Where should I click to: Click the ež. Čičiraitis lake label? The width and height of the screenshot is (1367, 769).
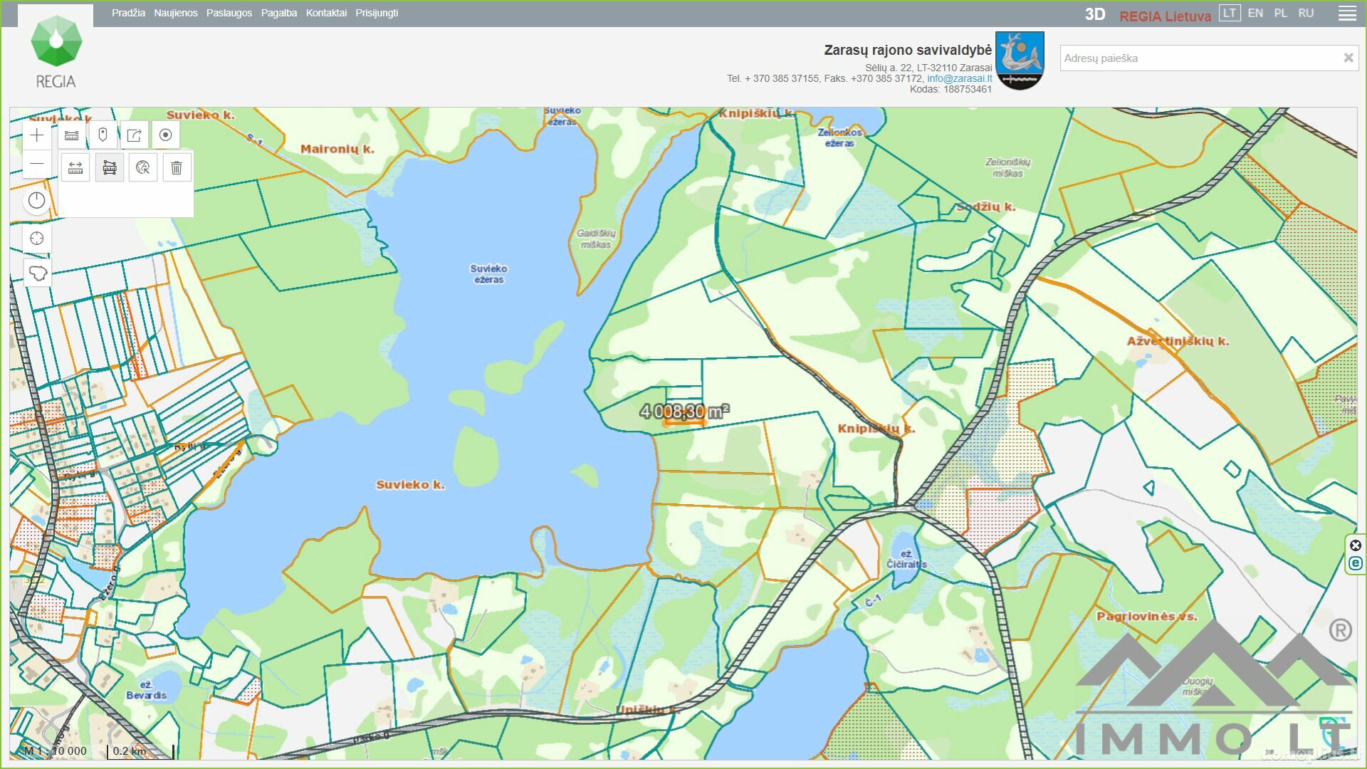(x=906, y=559)
